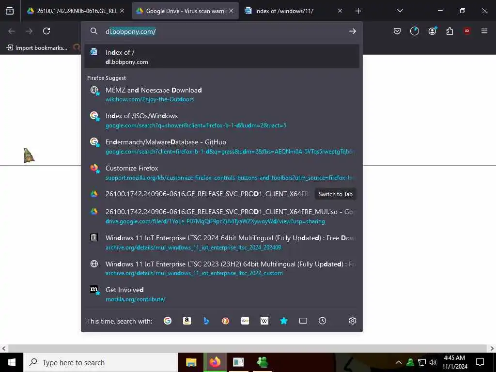
Task: Search history with the clock icon
Action: 322,321
